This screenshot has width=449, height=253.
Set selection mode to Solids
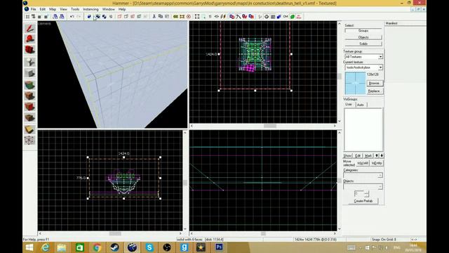pos(363,44)
